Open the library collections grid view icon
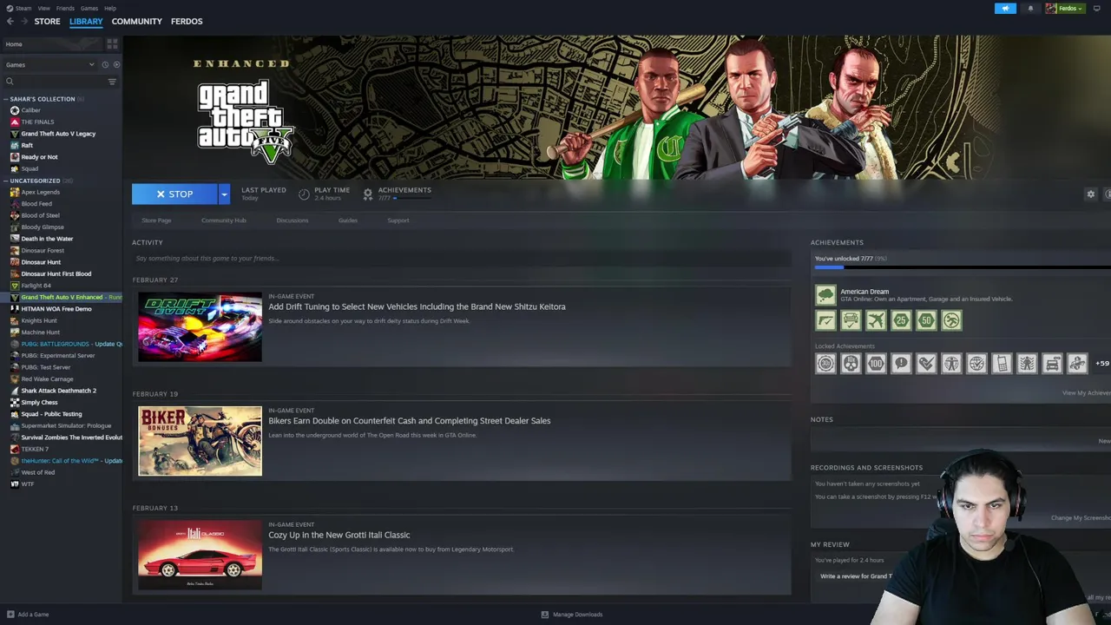The image size is (1111, 625). [x=112, y=43]
